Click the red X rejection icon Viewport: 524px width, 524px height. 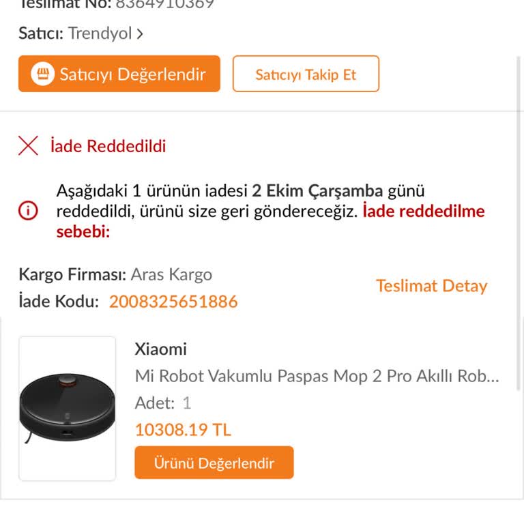click(x=28, y=145)
